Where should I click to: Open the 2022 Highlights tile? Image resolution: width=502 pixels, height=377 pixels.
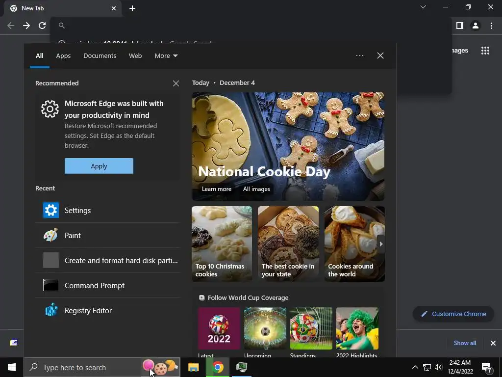click(x=357, y=328)
